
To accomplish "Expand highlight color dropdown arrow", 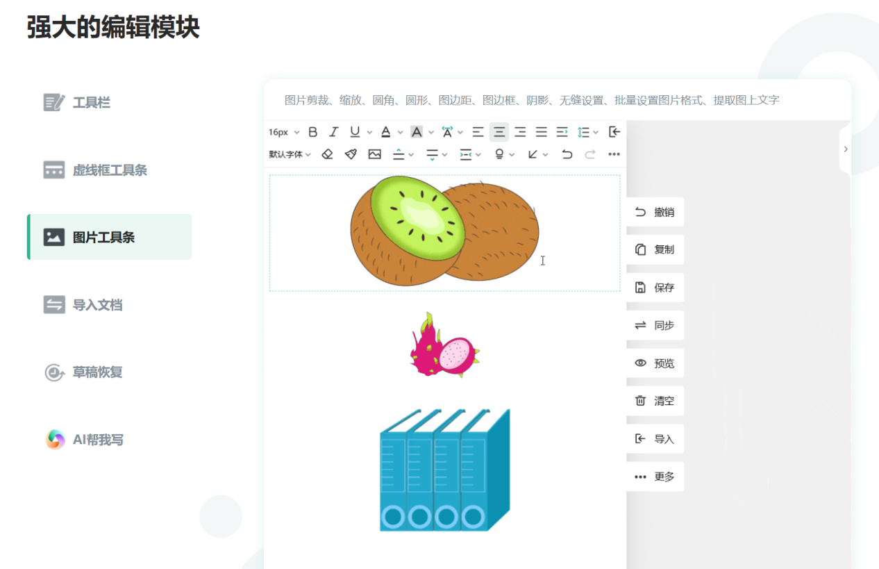I will click(x=431, y=132).
